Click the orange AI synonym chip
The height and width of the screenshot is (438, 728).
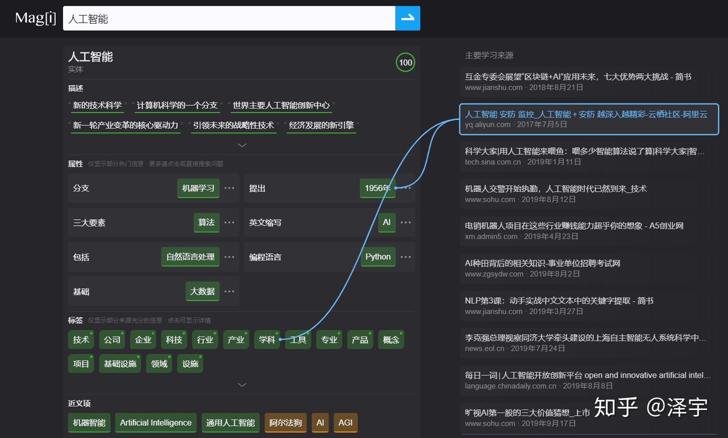pos(320,423)
